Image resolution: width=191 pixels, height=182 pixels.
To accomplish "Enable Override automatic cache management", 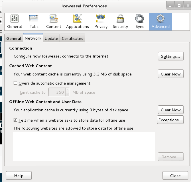I will [15, 83].
